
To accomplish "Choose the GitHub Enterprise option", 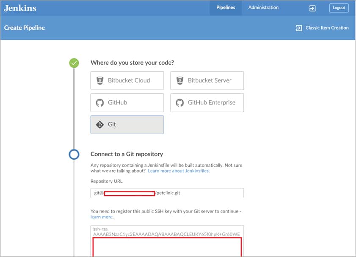I will pos(207,102).
